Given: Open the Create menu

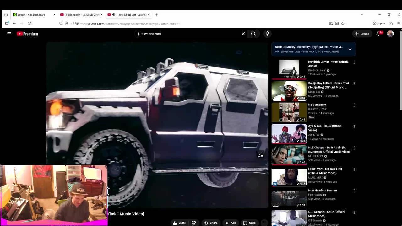Looking at the screenshot, I should (x=362, y=34).
